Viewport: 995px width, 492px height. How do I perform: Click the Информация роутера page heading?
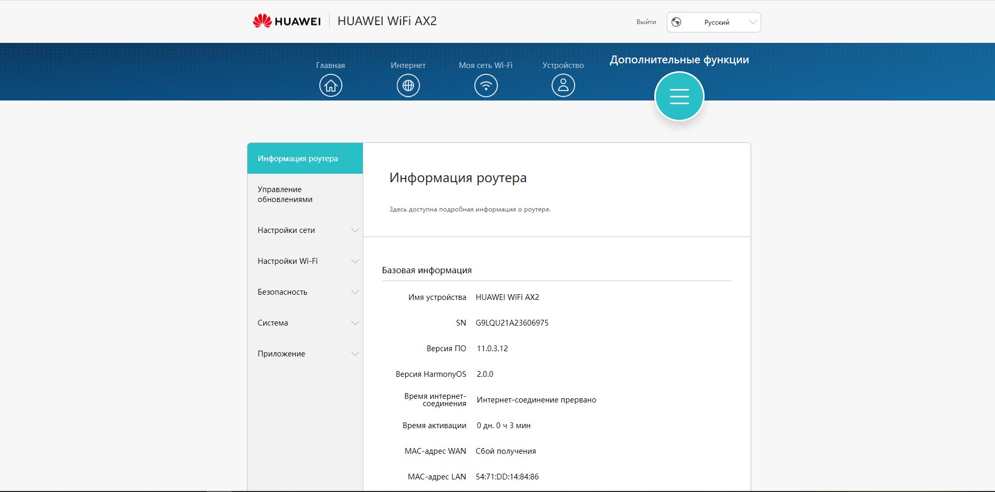click(458, 178)
